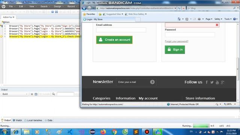Click the Windows Start button
The image size is (240, 135).
pos(4,132)
